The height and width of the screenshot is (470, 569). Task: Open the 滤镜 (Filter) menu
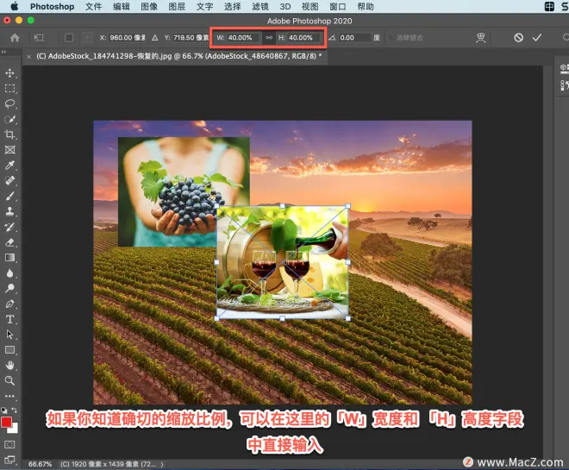tap(260, 7)
